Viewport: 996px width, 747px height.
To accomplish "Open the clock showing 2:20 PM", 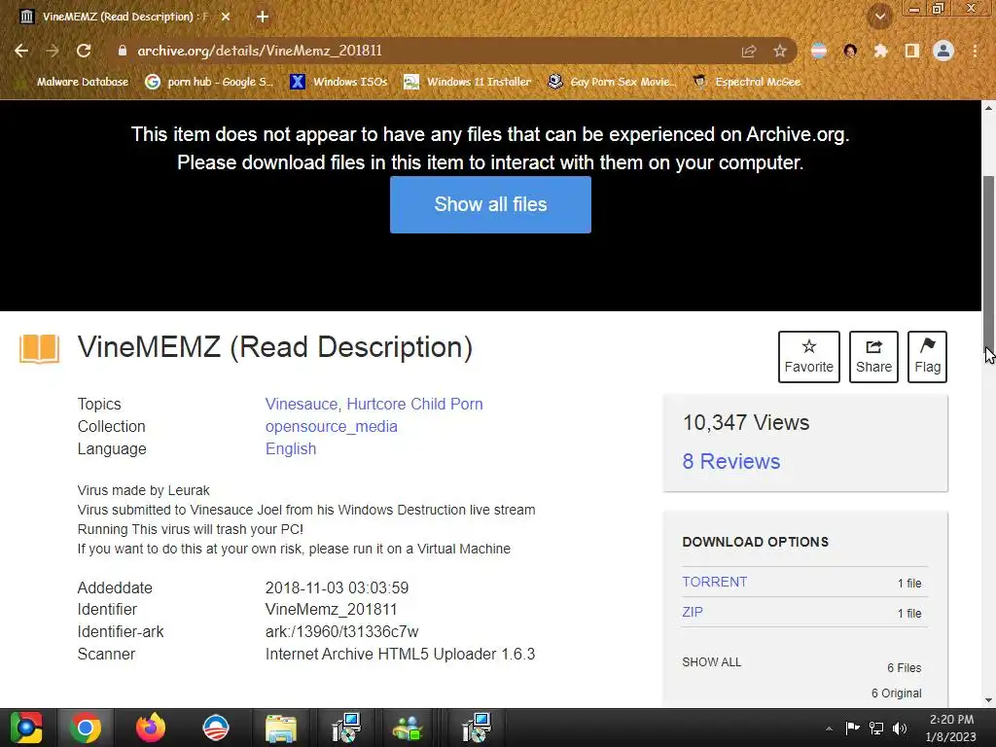I will click(x=951, y=728).
